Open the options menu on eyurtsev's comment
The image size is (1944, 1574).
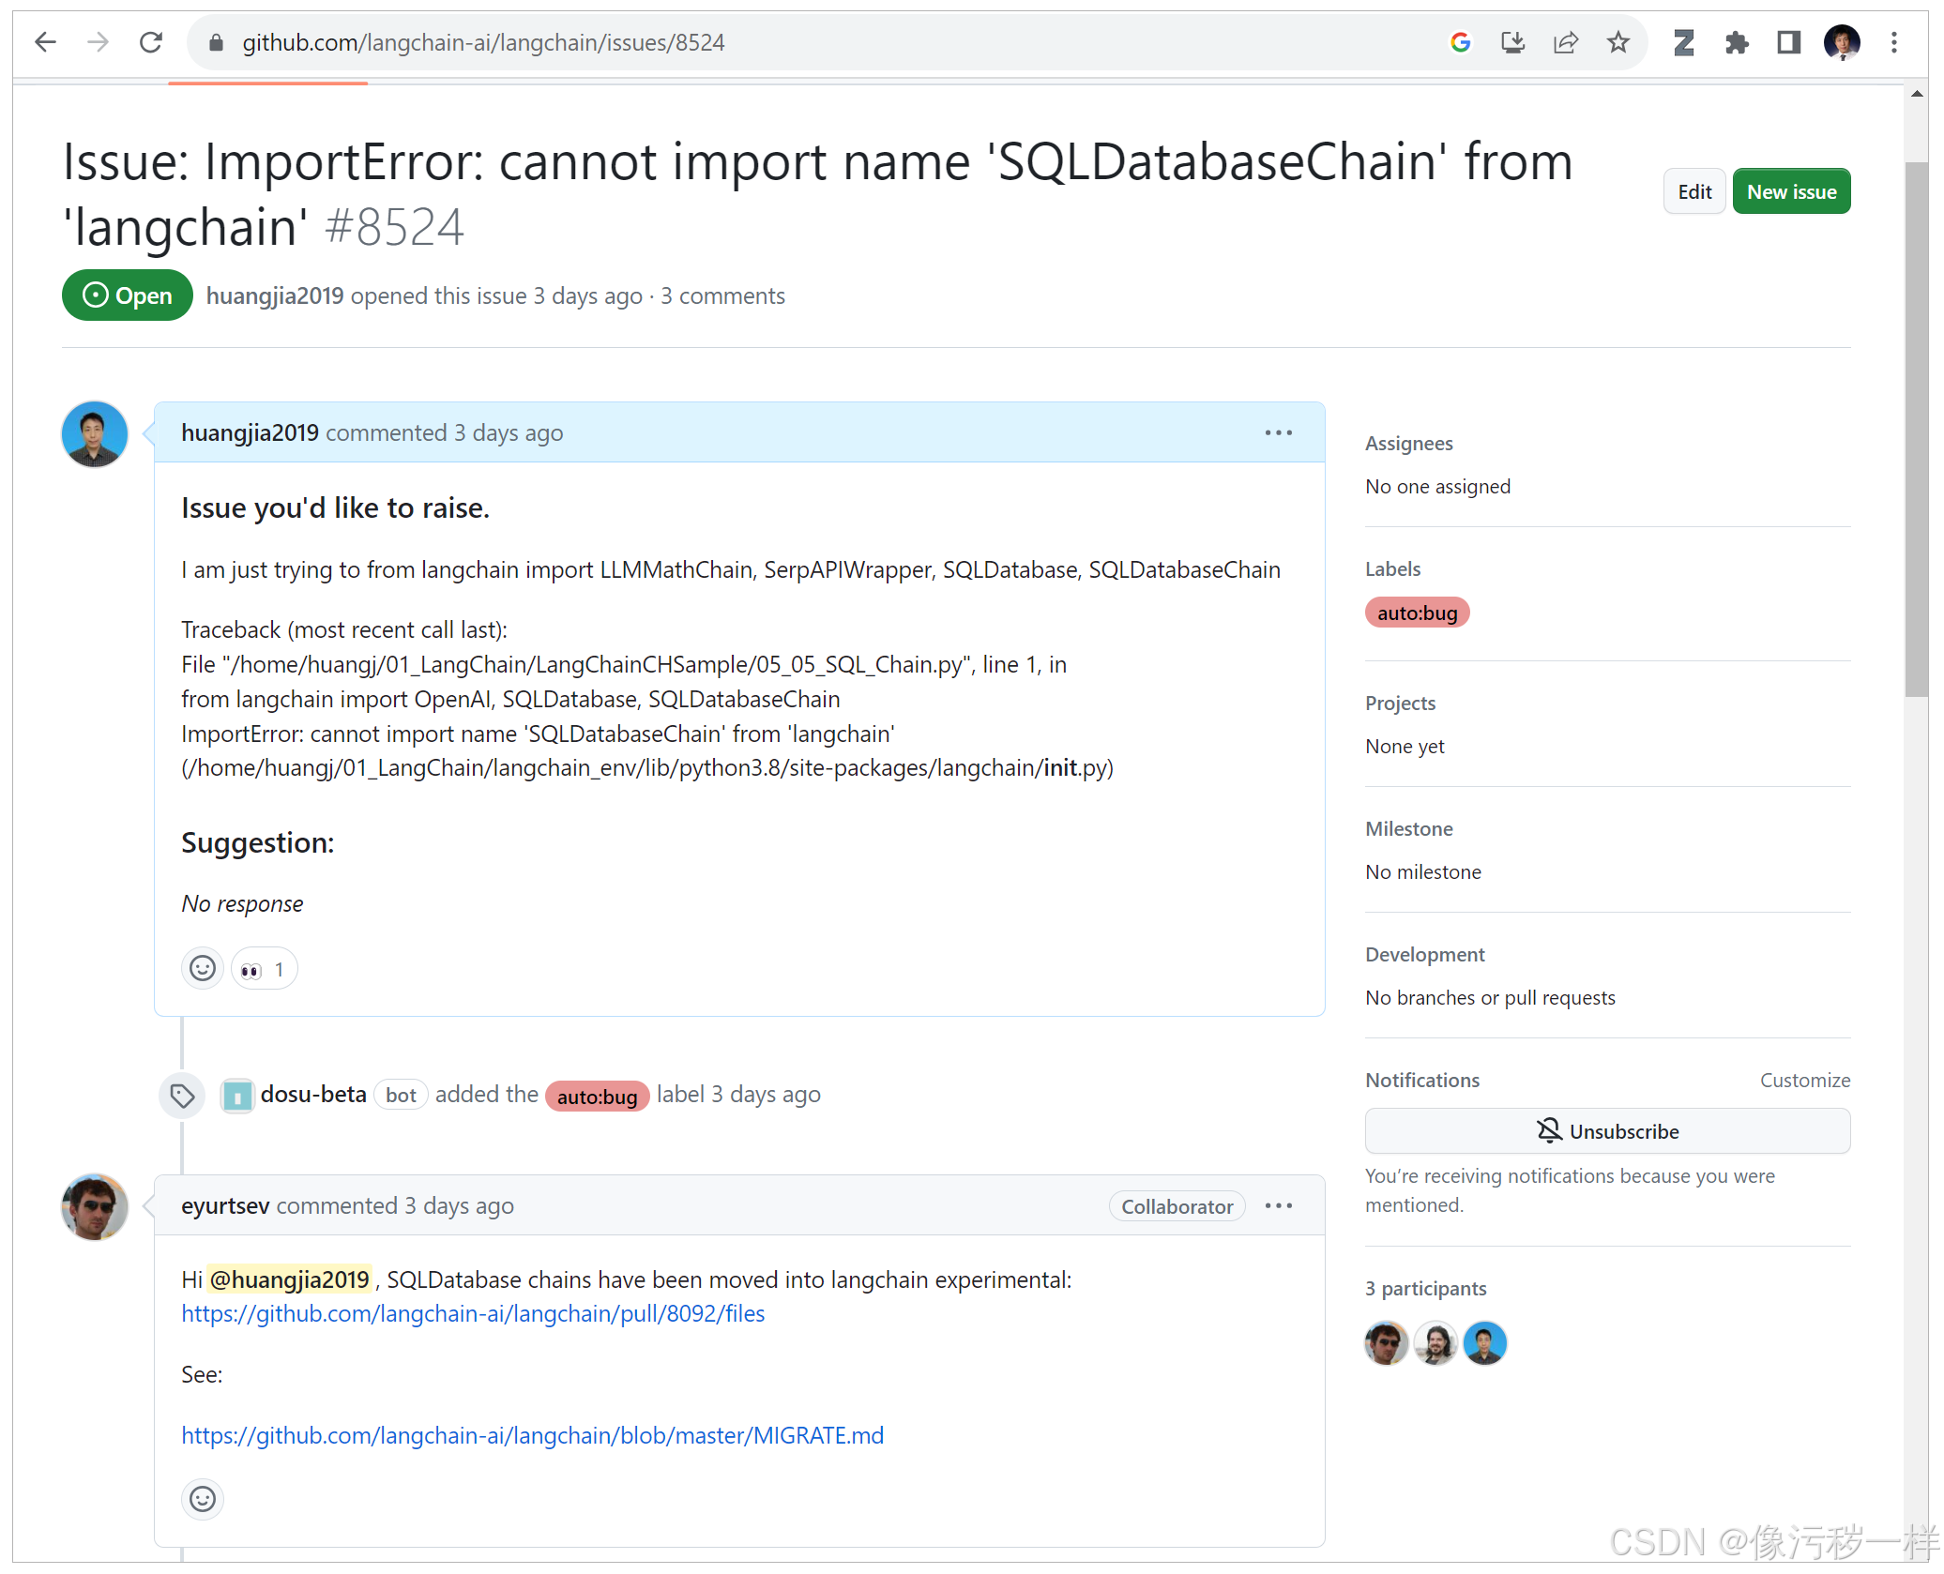pyautogui.click(x=1278, y=1205)
